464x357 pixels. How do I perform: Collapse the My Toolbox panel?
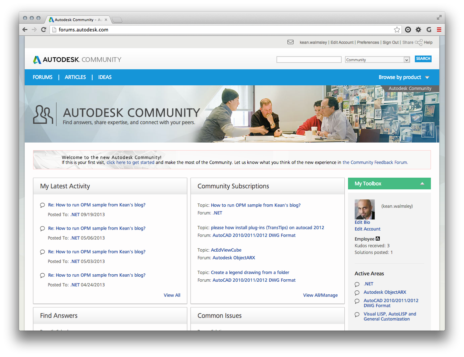pos(422,184)
